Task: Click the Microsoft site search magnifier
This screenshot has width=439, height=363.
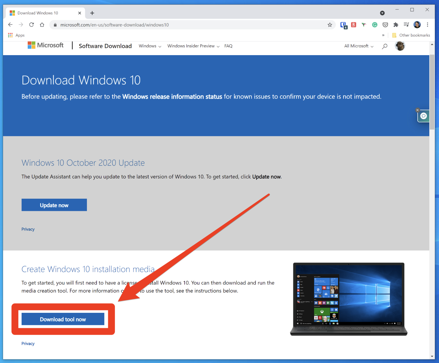Action: [384, 46]
